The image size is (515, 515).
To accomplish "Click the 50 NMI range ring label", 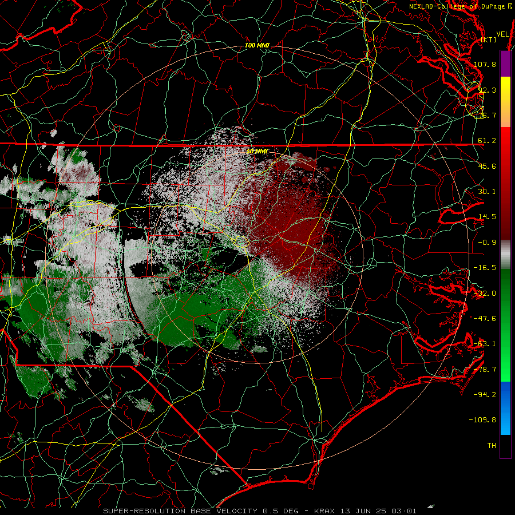I will 257,152.
